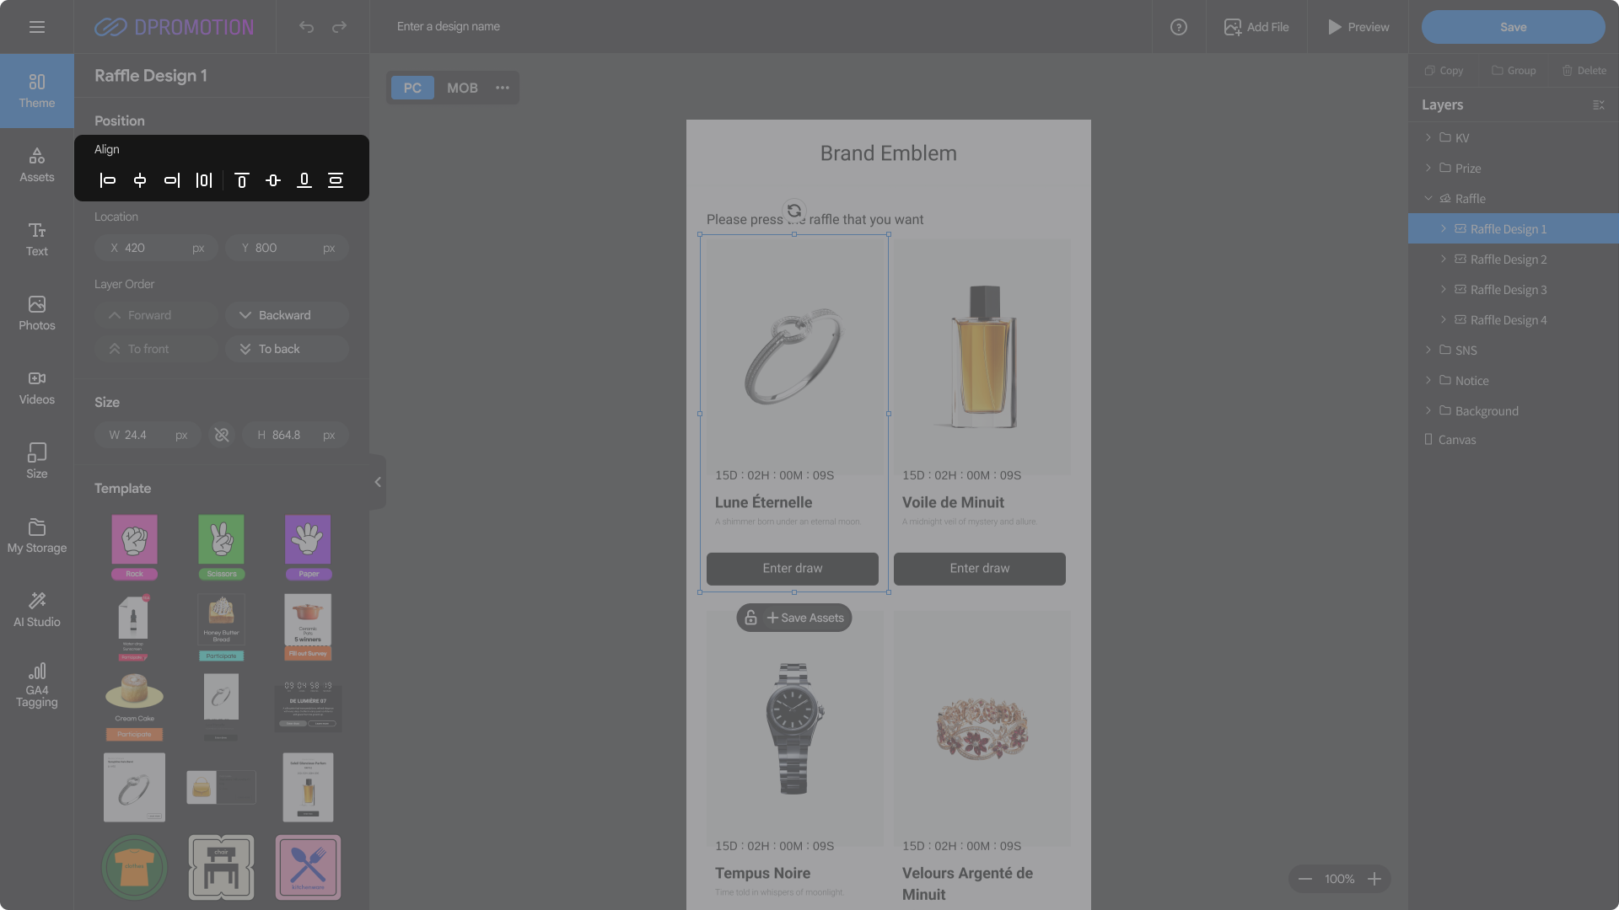Open the help question mark icon
The width and height of the screenshot is (1619, 910).
click(1179, 27)
